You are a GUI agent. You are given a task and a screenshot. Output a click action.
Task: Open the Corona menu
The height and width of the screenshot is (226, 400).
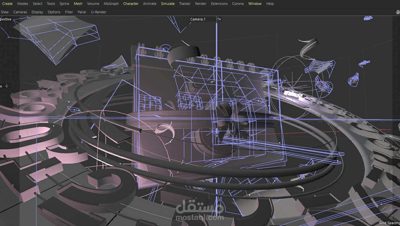(x=238, y=4)
